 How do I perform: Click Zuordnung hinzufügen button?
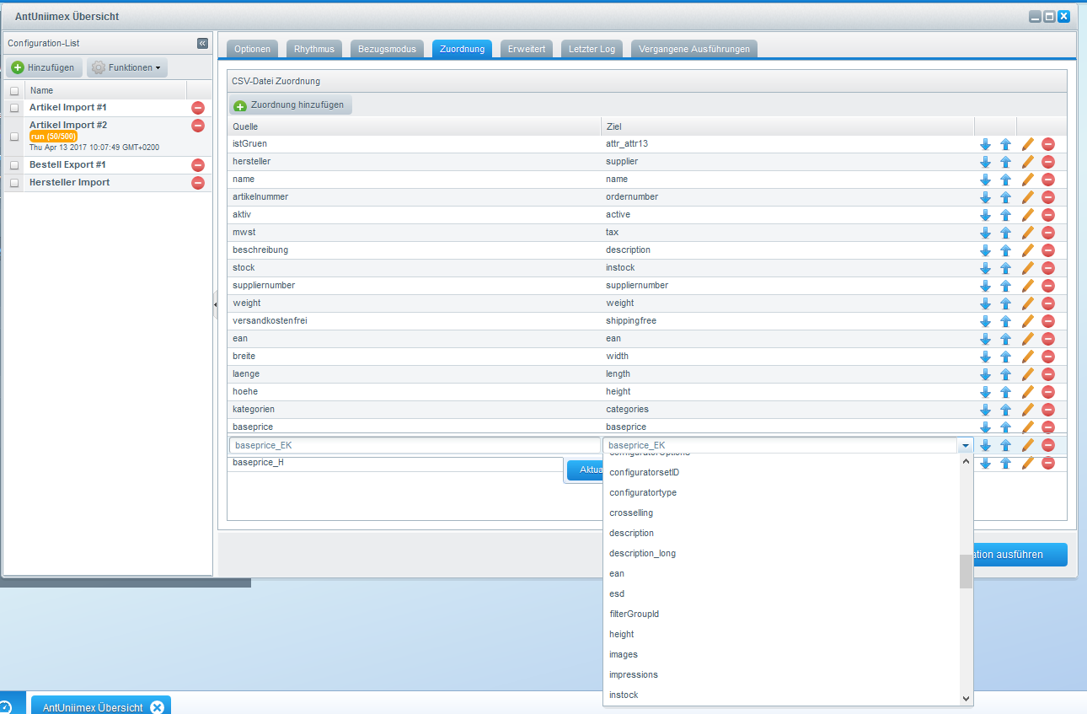pos(291,105)
